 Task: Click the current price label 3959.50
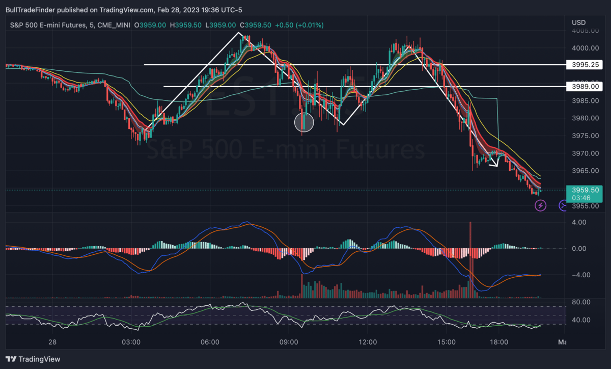(585, 189)
